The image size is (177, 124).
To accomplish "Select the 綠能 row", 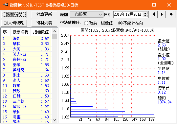I will (26, 39).
